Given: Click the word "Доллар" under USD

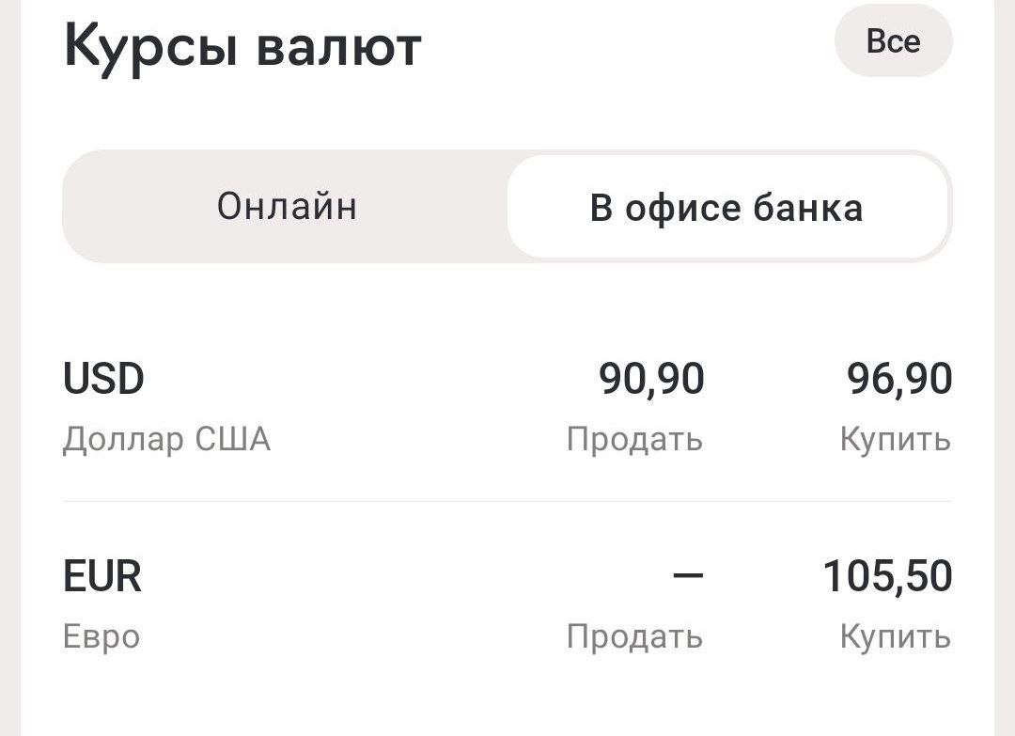Looking at the screenshot, I should (x=125, y=439).
